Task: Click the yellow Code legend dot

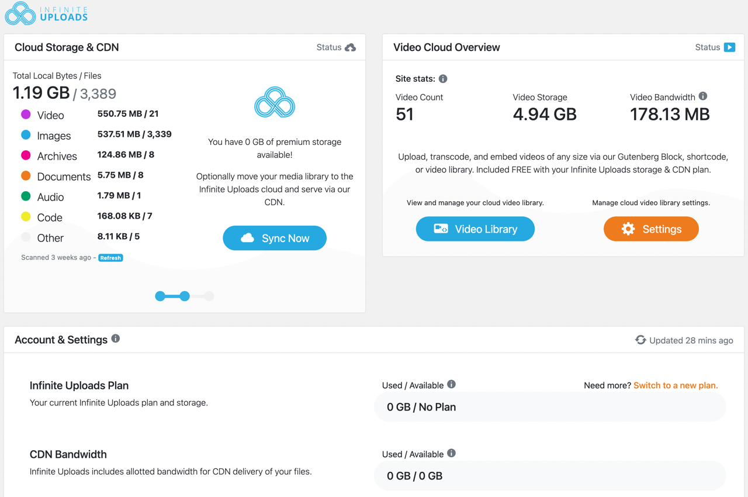Action: click(x=26, y=216)
